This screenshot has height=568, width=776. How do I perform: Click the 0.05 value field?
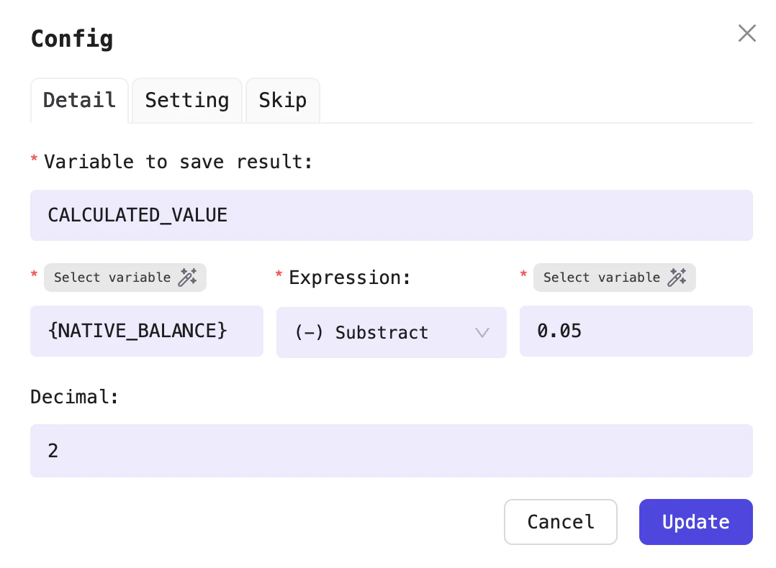[636, 331]
